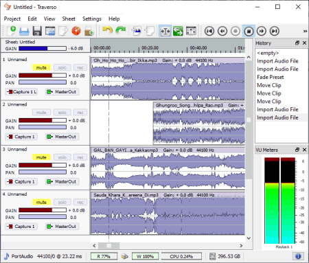Screen dimensions: 309x263
Task: Click the blue open-drawer project manager icon
Action: pyautogui.click(x=24, y=31)
